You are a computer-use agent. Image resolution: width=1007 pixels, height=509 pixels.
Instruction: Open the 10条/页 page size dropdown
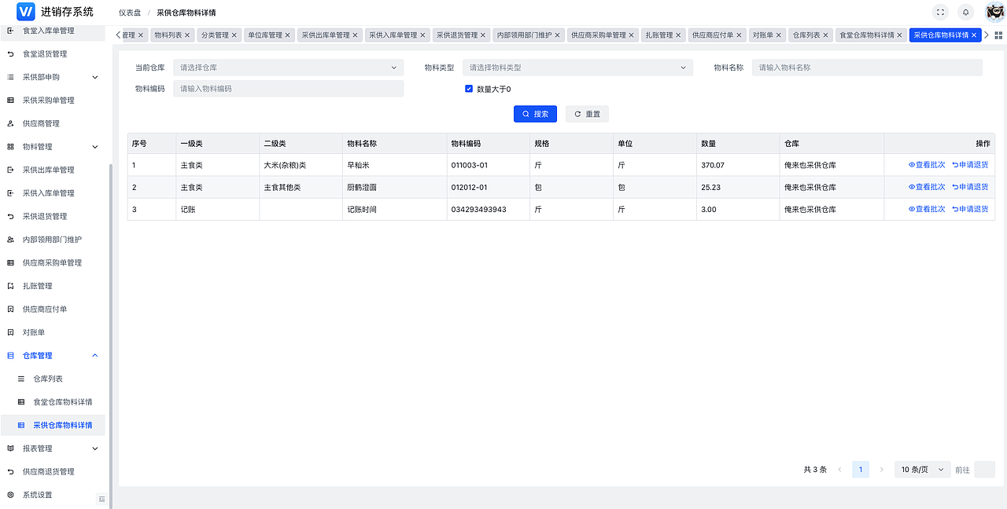tap(921, 469)
